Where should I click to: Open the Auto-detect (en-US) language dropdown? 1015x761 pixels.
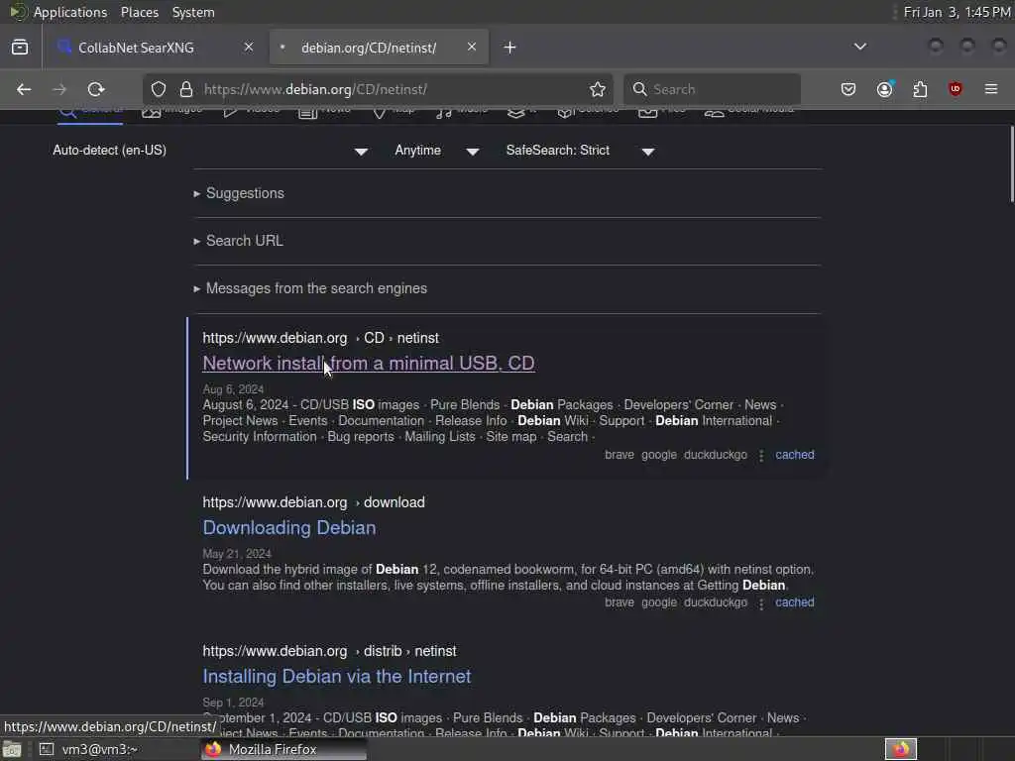210,151
